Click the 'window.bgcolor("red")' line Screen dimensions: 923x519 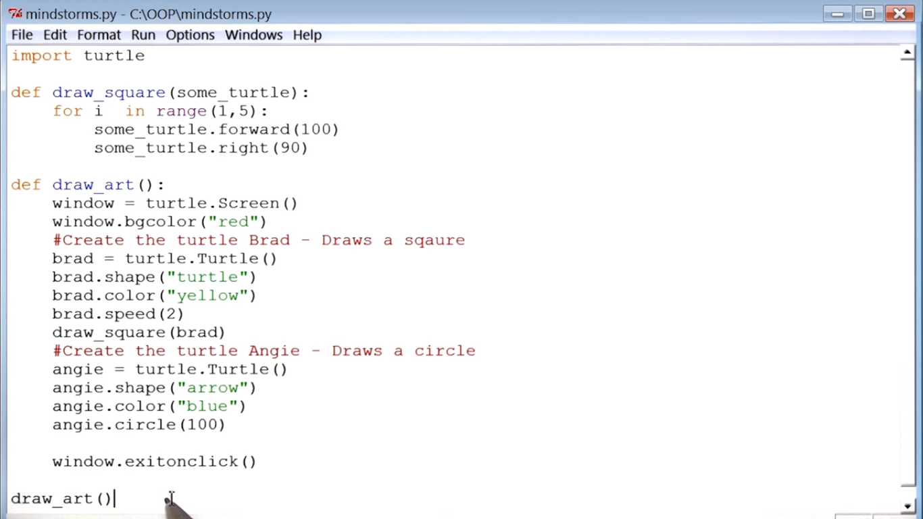[159, 222]
